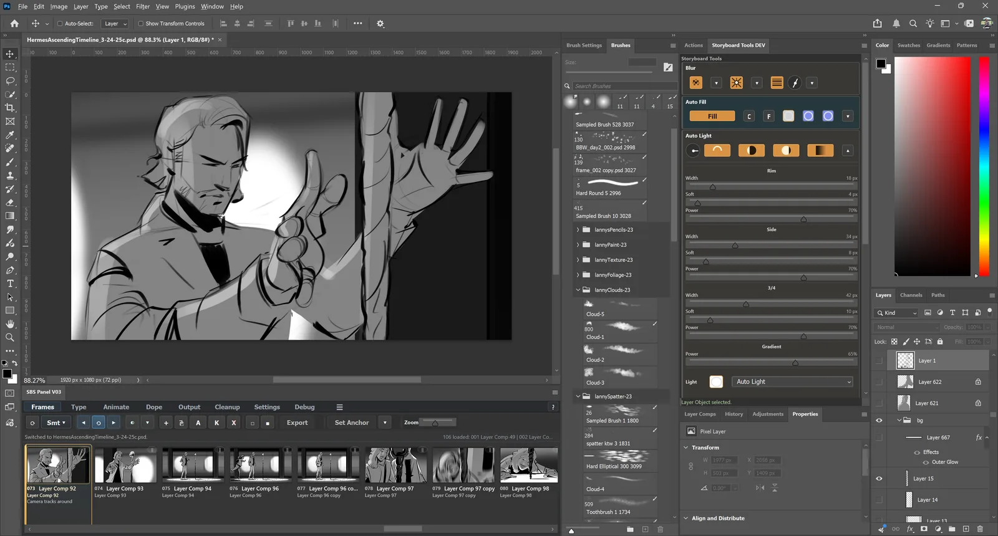Viewport: 998px width, 536px height.
Task: Select the Gradient tool
Action: (x=10, y=216)
